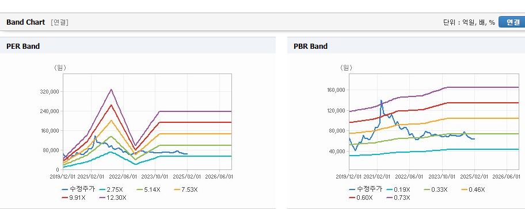Viewport: 525px width, 209px height.
Task: Click the 12.30X purple legend item
Action: click(113, 198)
